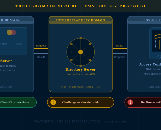Image resolution: width=161 pixels, height=130 pixels.
Task: Click the card expiry date 03/28
Action: point(19,44)
